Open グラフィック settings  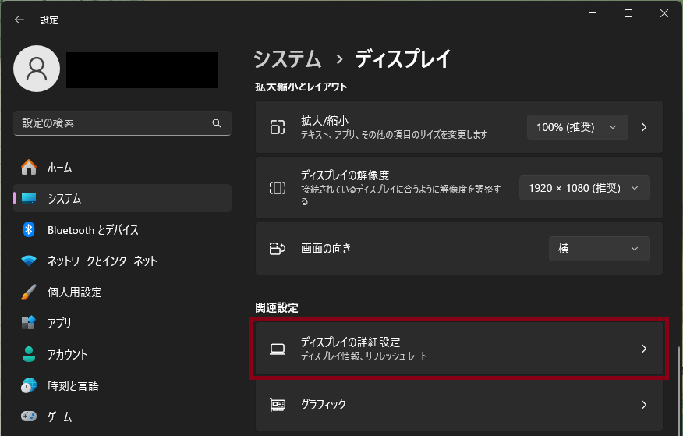(x=458, y=405)
